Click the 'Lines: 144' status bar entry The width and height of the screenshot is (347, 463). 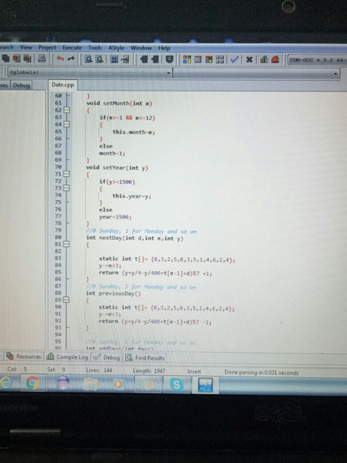click(99, 370)
